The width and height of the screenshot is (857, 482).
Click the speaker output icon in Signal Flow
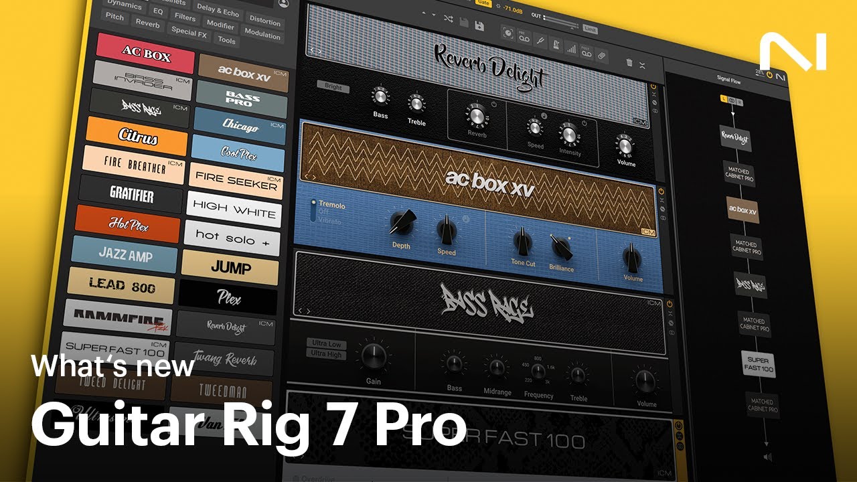click(767, 458)
